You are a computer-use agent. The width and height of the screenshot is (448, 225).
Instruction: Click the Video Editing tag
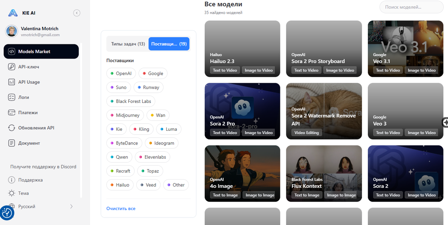click(307, 133)
